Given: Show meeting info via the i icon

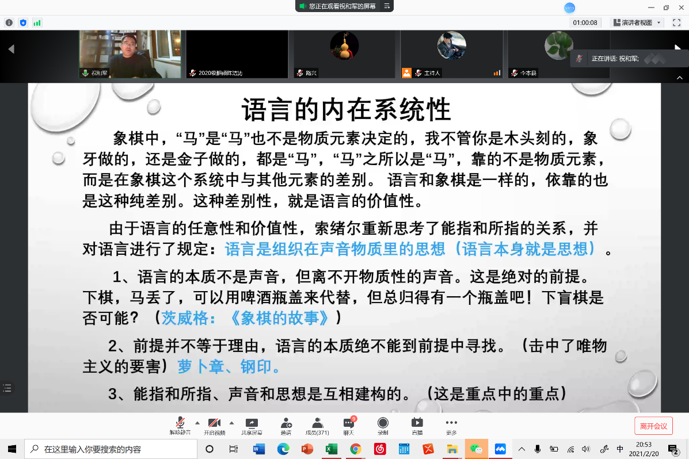Looking at the screenshot, I should click(x=9, y=23).
